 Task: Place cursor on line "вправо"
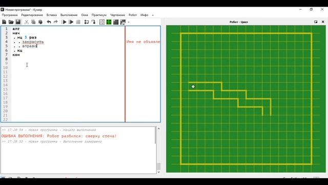pyautogui.click(x=30, y=46)
